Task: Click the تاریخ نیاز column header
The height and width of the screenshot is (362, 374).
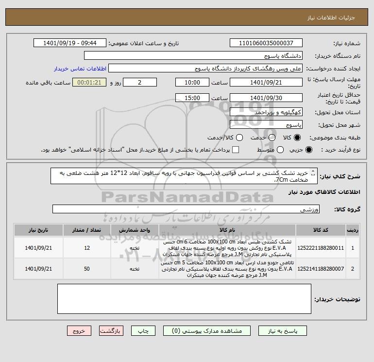Action: pos(38,230)
